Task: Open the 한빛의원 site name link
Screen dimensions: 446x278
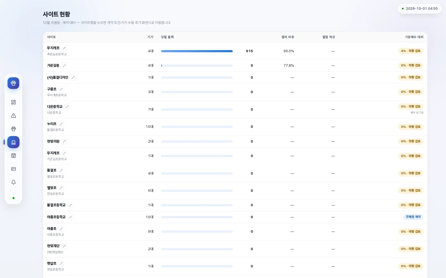Action: [x=53, y=142]
